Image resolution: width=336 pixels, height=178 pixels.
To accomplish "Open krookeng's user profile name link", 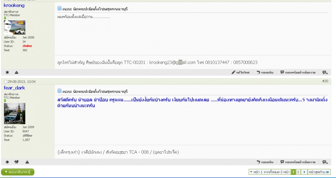I will 14,6.
